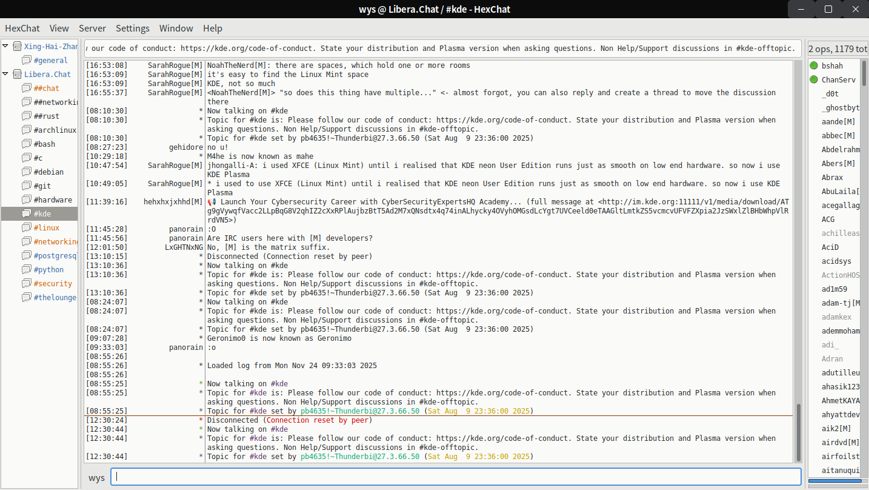Viewport: 869px width, 490px height.
Task: Open the Server menu
Action: [92, 29]
